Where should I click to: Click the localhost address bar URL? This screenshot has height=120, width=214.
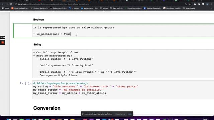pos(53,4)
